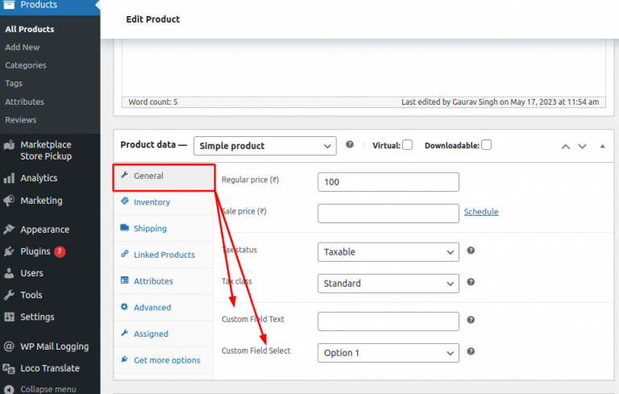The image size is (619, 394).
Task: Open the Loco Translate menu
Action: (50, 368)
